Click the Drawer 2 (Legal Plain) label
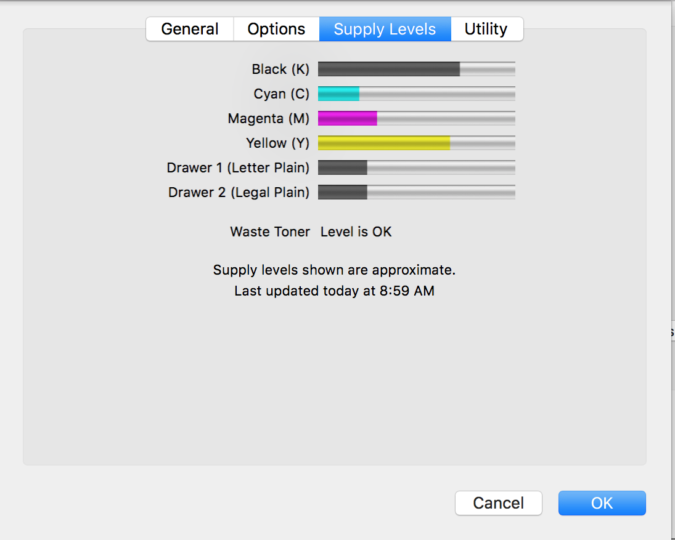675x540 pixels. pos(239,192)
